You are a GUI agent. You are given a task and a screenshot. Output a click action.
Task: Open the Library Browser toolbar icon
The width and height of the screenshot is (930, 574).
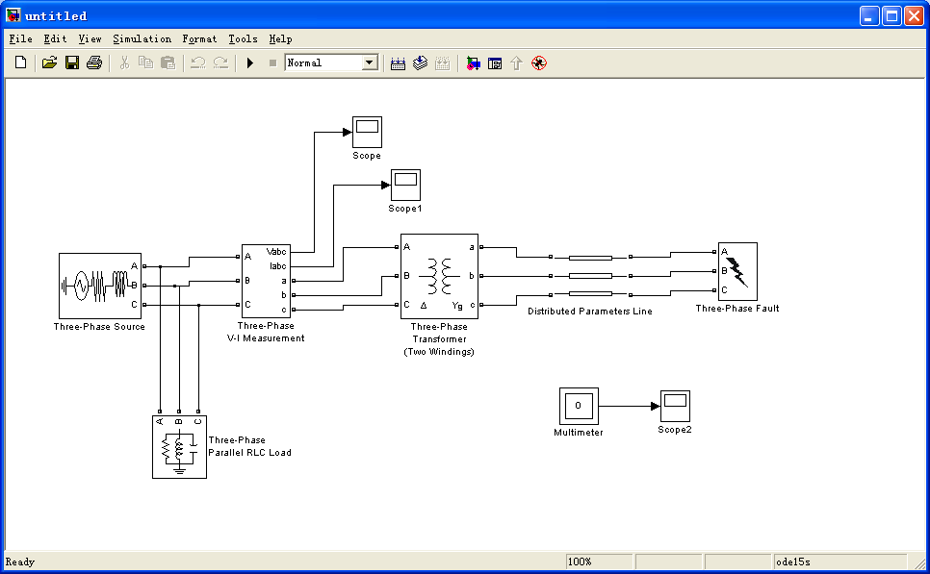click(x=473, y=63)
